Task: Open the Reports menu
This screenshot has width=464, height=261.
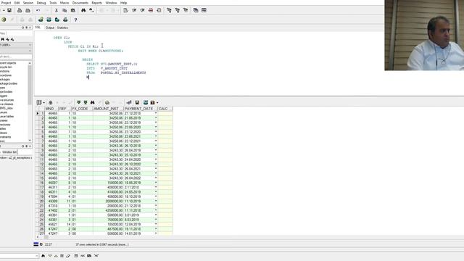Action: (x=96, y=3)
